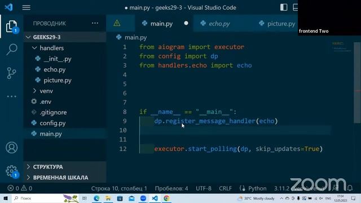361x203 pixels.
Task: Open Zoom app from the taskbar
Action: coord(143,198)
